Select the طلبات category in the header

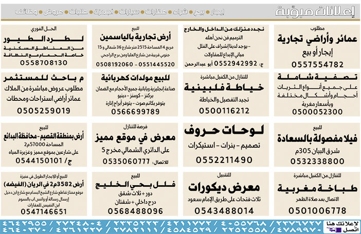point(78,11)
